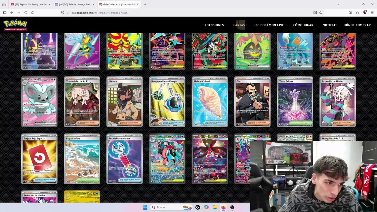Click the install-app icon beside the bookmark star
377x212 pixels.
click(315, 13)
